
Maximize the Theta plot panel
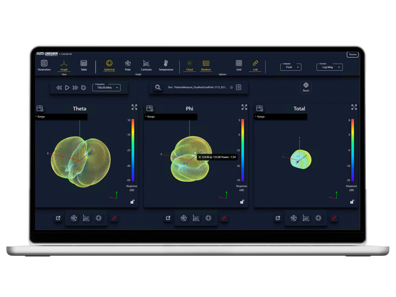(134, 107)
